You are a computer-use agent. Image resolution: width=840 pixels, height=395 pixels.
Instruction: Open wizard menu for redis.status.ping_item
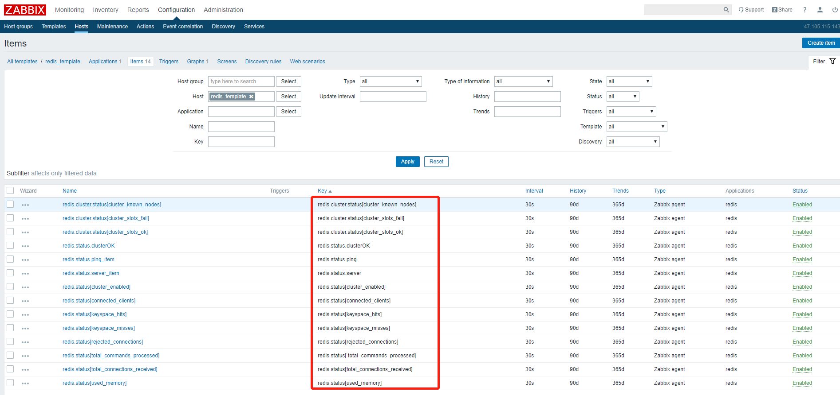[25, 260]
